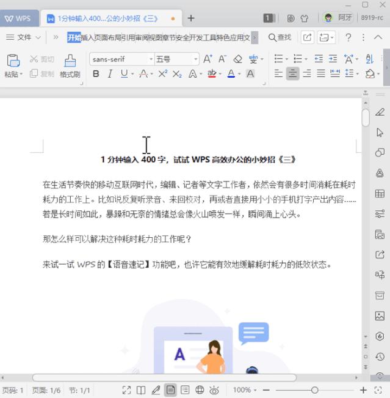Screen dimensions: 390x398
Task: Align text right
Action: (307, 74)
